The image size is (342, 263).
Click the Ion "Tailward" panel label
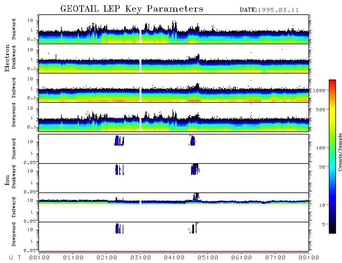click(14, 207)
